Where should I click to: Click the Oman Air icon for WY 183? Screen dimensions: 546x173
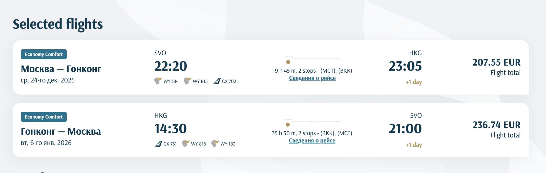215,144
